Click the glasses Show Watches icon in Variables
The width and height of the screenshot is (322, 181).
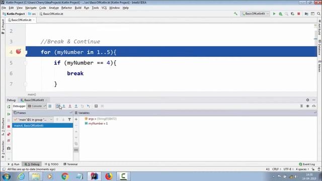tap(76, 150)
